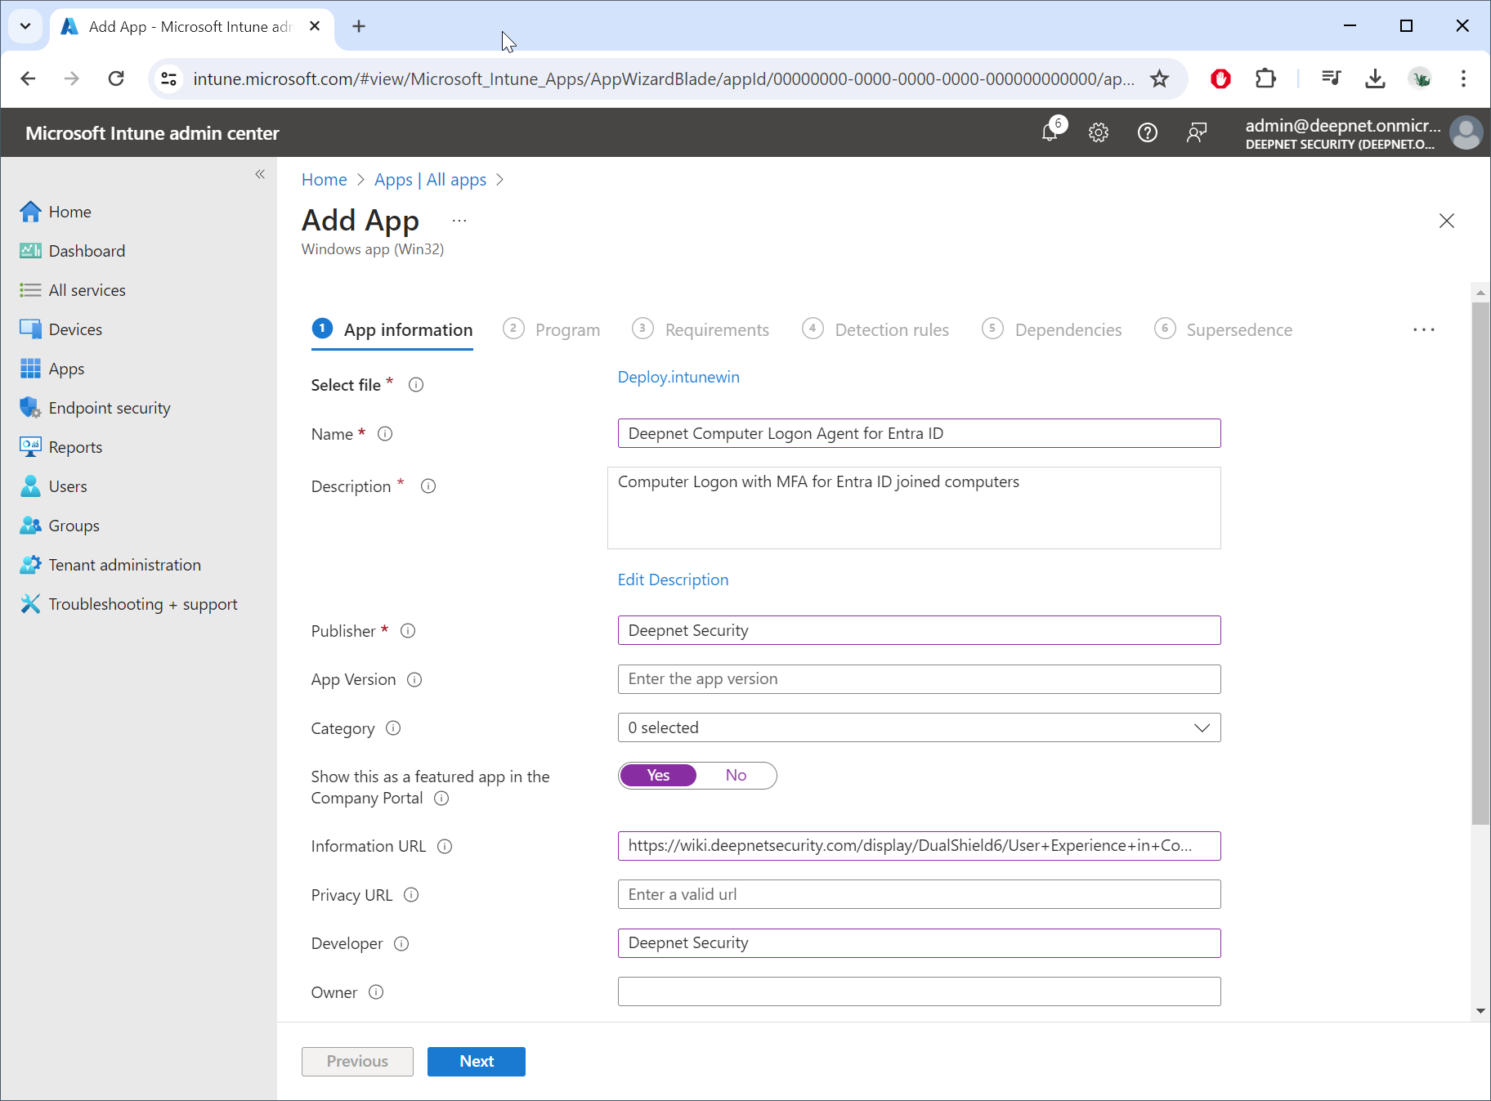Set featured app toggle to Yes
The width and height of the screenshot is (1491, 1101).
pyautogui.click(x=658, y=776)
